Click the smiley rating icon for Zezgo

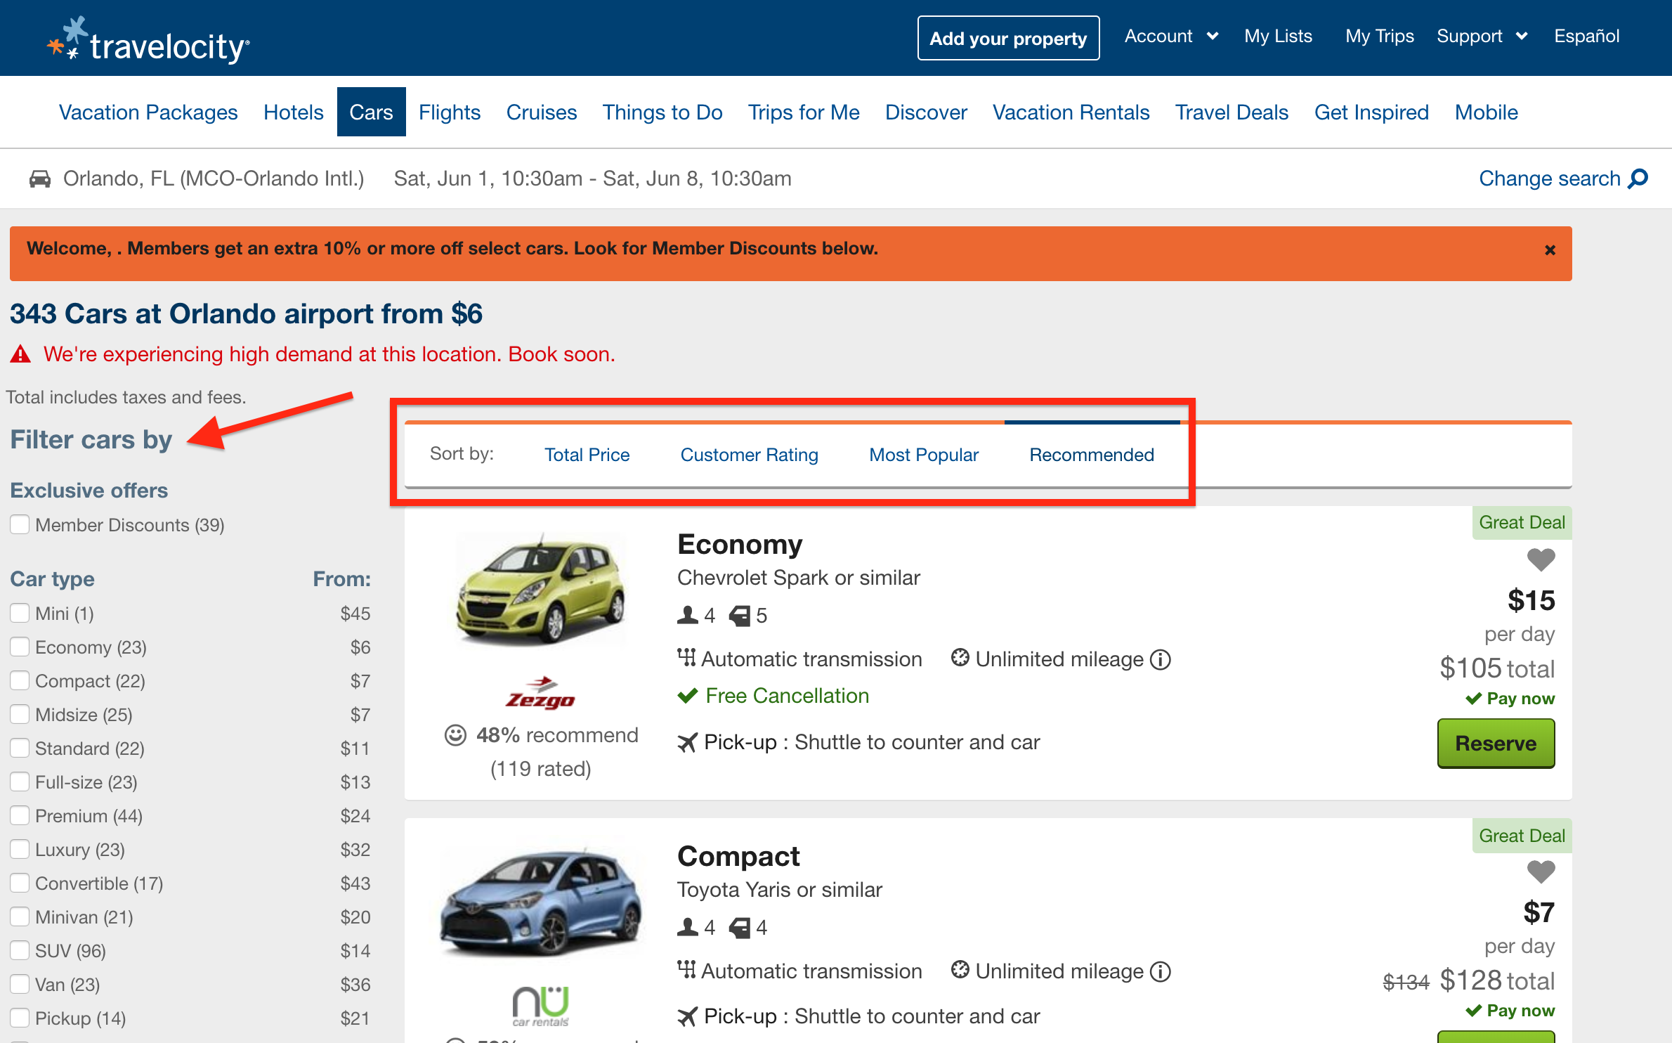455,735
